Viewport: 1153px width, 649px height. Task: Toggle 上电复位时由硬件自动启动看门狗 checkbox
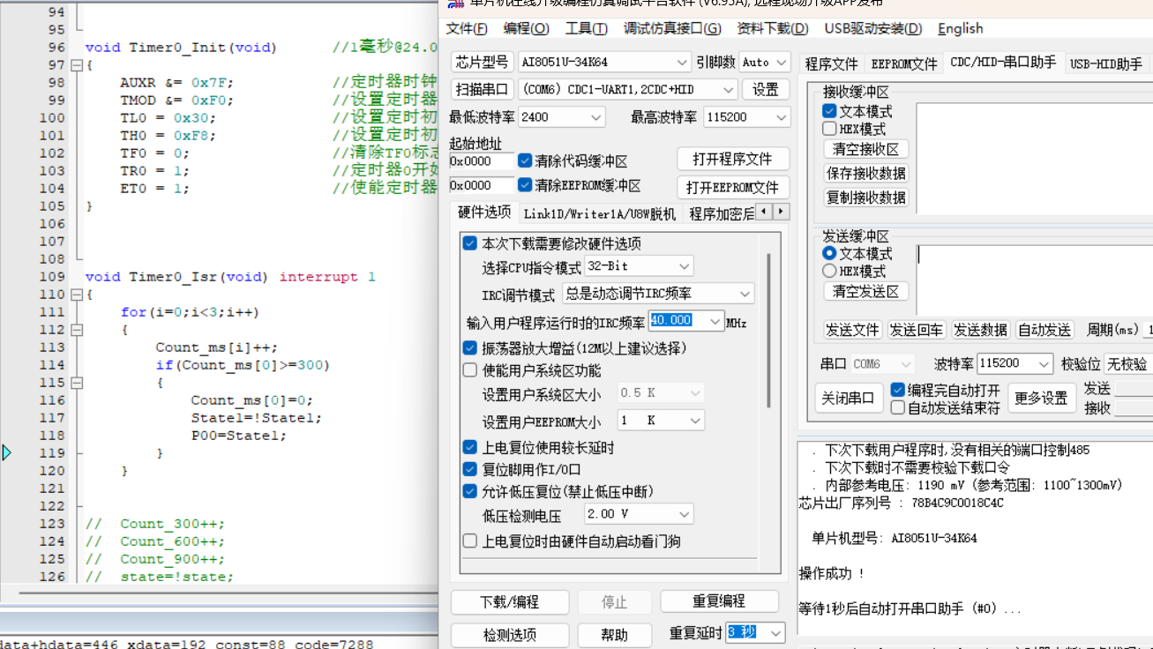click(x=470, y=541)
